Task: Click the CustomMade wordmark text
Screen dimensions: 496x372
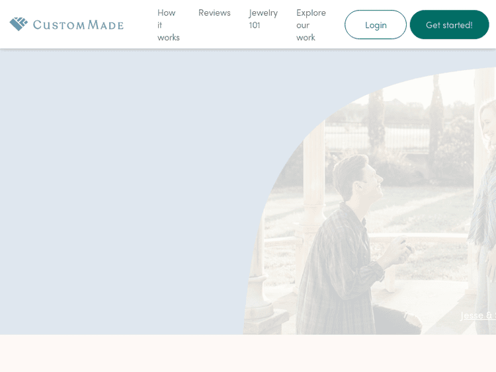Action: (x=78, y=25)
